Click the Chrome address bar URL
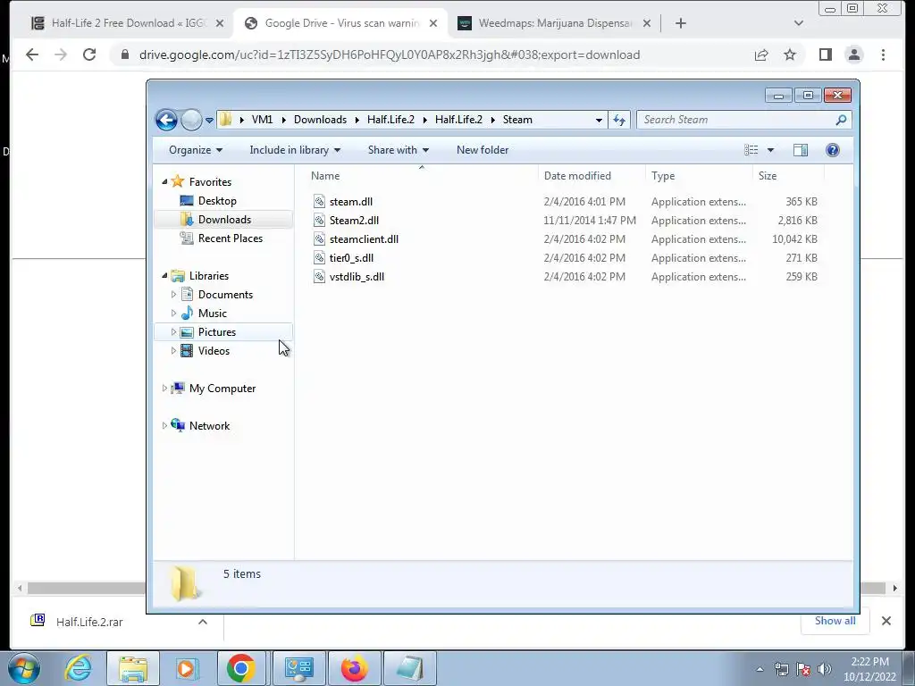The width and height of the screenshot is (915, 686). click(390, 54)
